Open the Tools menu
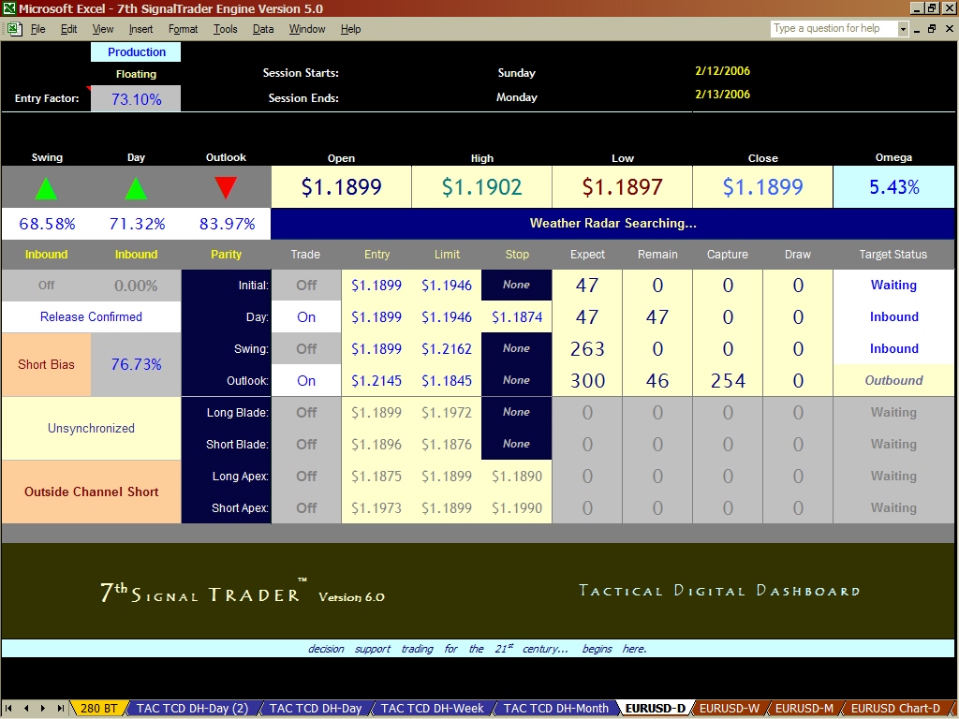This screenshot has width=959, height=719. tap(225, 29)
